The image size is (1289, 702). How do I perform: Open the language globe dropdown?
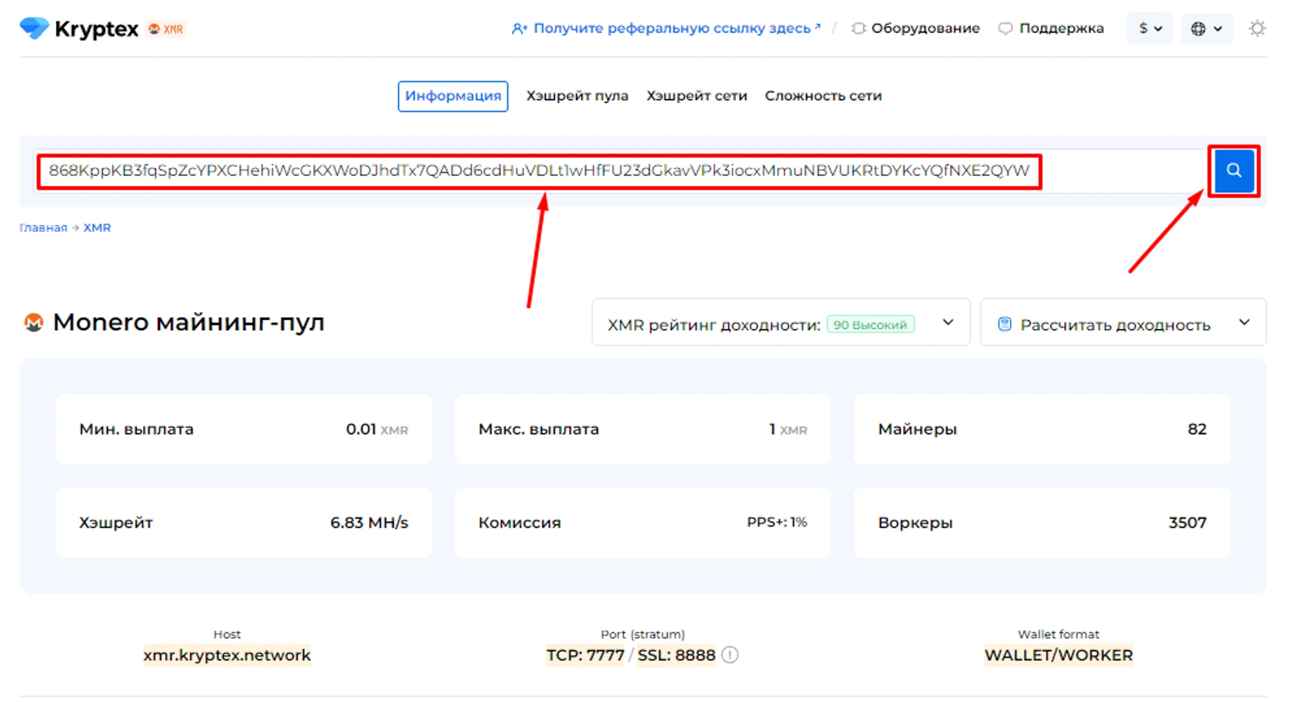pyautogui.click(x=1206, y=28)
